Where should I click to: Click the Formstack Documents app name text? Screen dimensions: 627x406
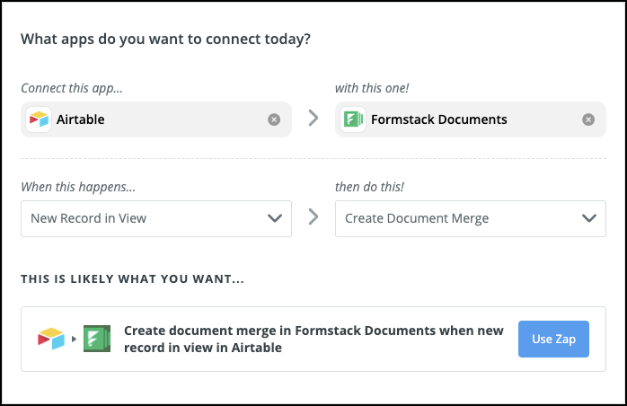coord(439,119)
